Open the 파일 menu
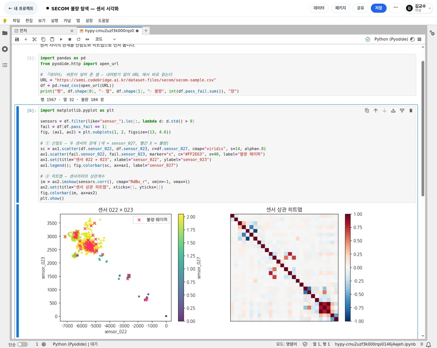The width and height of the screenshot is (437, 348). point(16,21)
